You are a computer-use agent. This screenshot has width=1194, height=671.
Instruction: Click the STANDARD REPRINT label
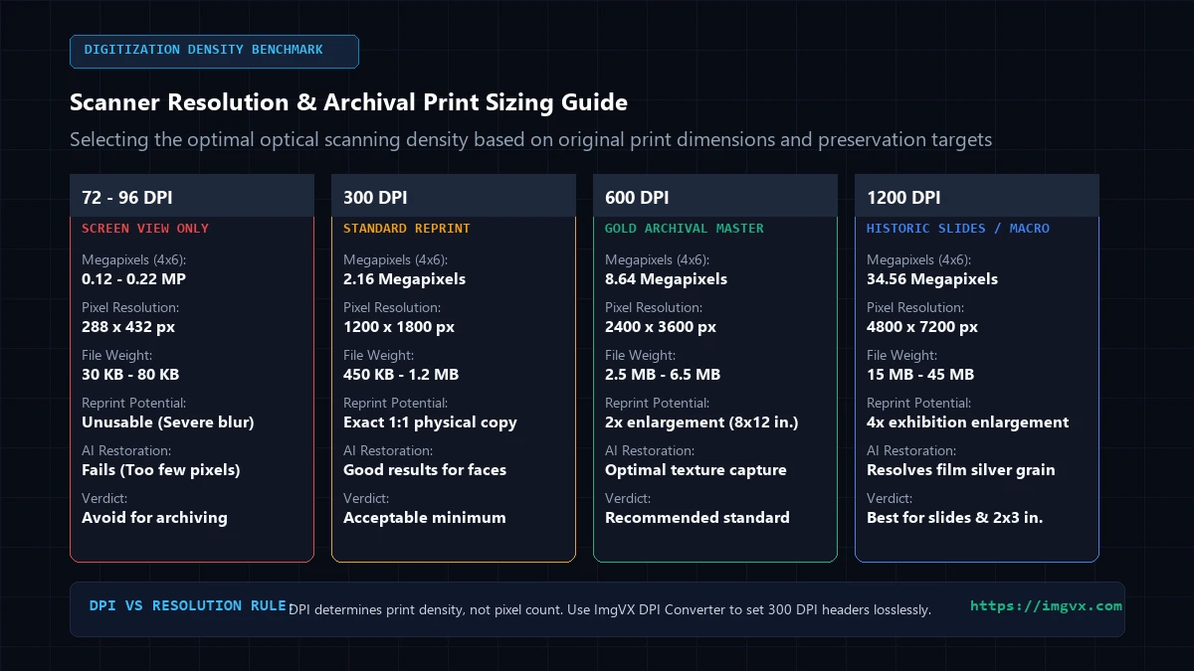(x=407, y=229)
